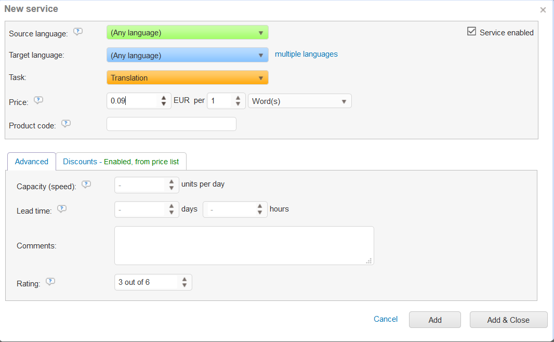The width and height of the screenshot is (554, 342).
Task: Click the multiple languages link
Action: click(x=306, y=54)
